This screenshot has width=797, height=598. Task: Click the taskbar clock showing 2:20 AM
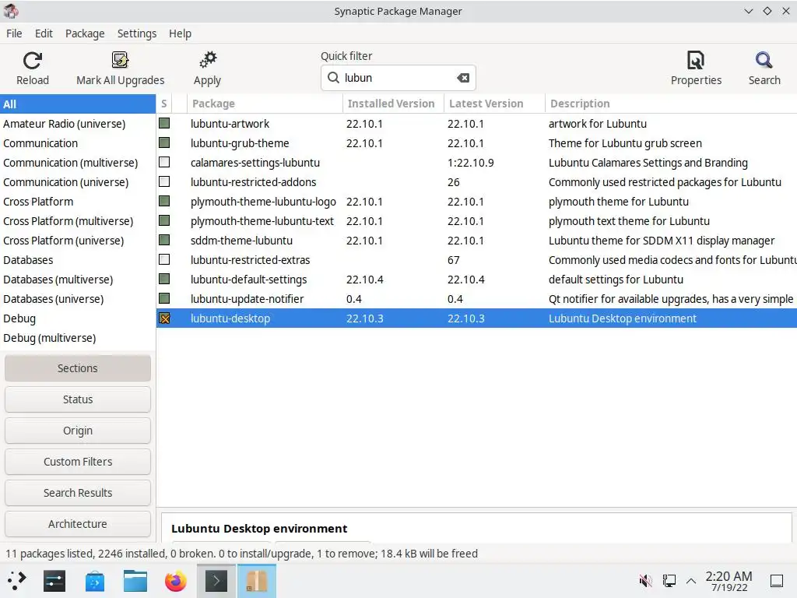(x=729, y=581)
